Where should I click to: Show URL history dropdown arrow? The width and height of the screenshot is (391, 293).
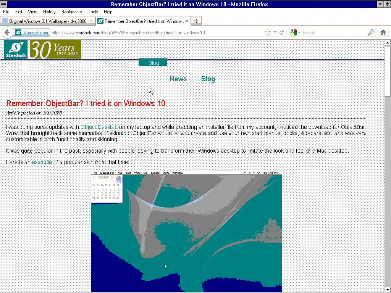275,33
